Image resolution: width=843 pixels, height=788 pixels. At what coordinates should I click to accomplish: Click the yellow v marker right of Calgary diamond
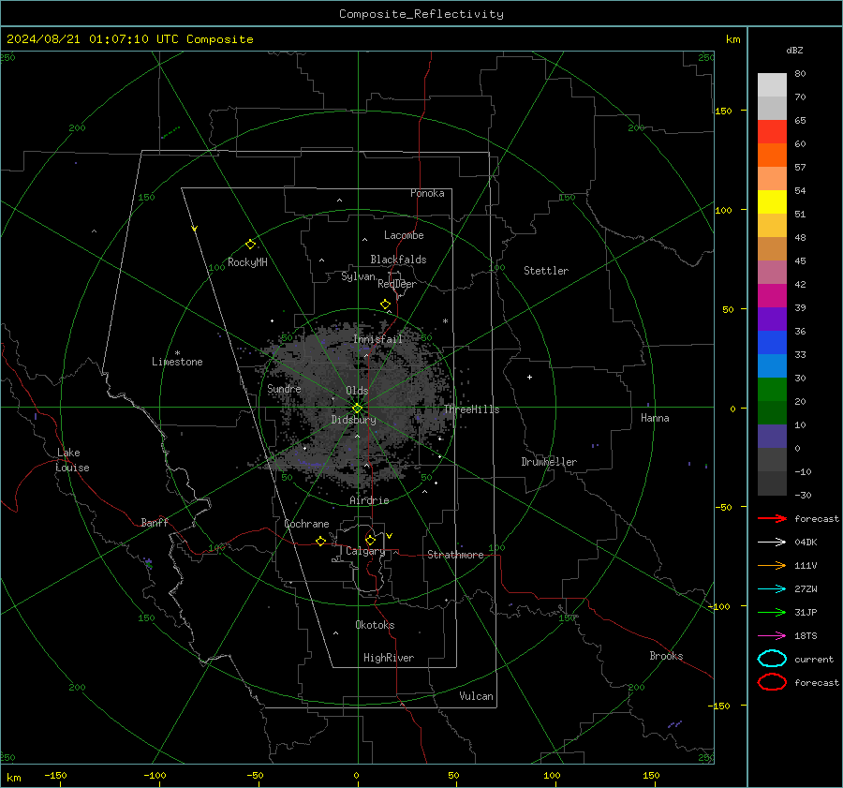(x=390, y=536)
